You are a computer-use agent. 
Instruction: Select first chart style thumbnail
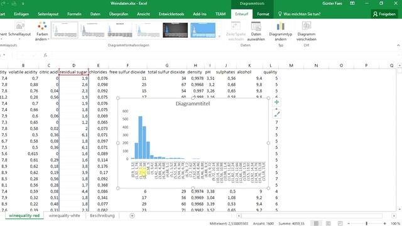[64, 30]
